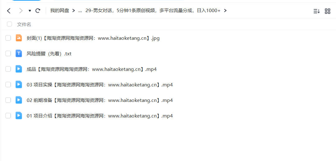The image size is (336, 161).
Task: Click the video icon of 01 项目介绍
Action: click(x=19, y=116)
